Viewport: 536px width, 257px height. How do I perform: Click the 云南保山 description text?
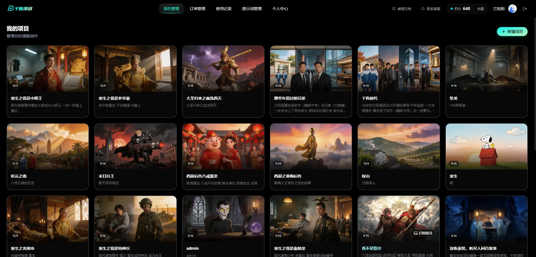pos(368,183)
